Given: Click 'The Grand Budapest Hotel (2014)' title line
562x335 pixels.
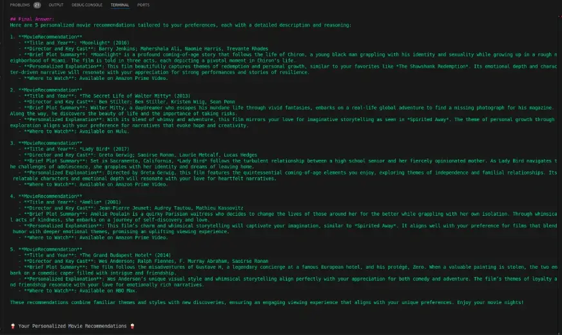Looking at the screenshot, I should [x=95, y=255].
